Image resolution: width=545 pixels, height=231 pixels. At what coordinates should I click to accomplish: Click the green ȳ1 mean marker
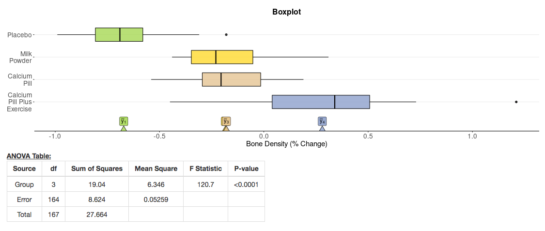[x=124, y=121]
